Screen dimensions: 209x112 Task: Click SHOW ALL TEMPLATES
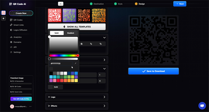point(77,27)
